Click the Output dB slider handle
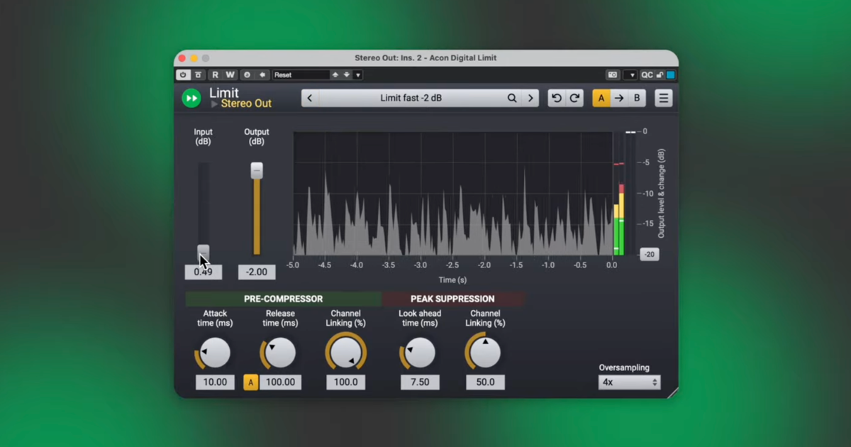The image size is (851, 447). (257, 170)
